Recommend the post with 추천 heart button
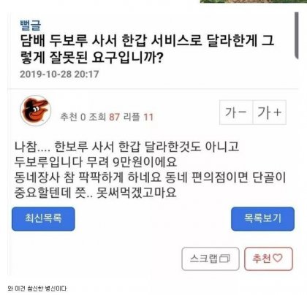Viewport: 307px width, 295px height. (268, 258)
